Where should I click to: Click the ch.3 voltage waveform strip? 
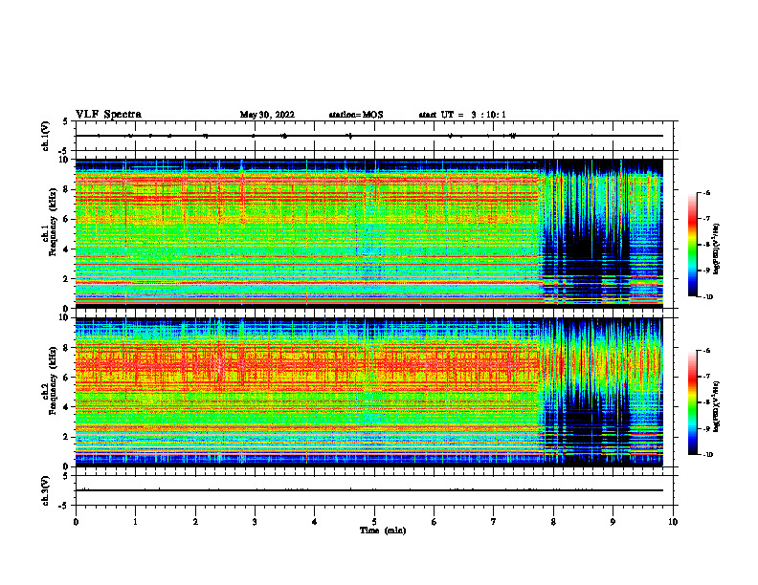click(374, 490)
